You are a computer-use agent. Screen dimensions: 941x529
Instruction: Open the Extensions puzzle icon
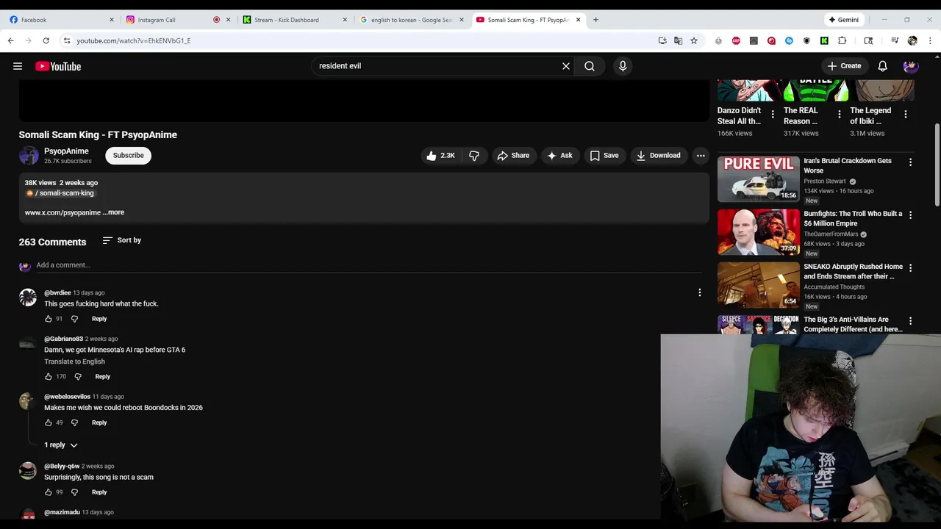click(x=842, y=40)
